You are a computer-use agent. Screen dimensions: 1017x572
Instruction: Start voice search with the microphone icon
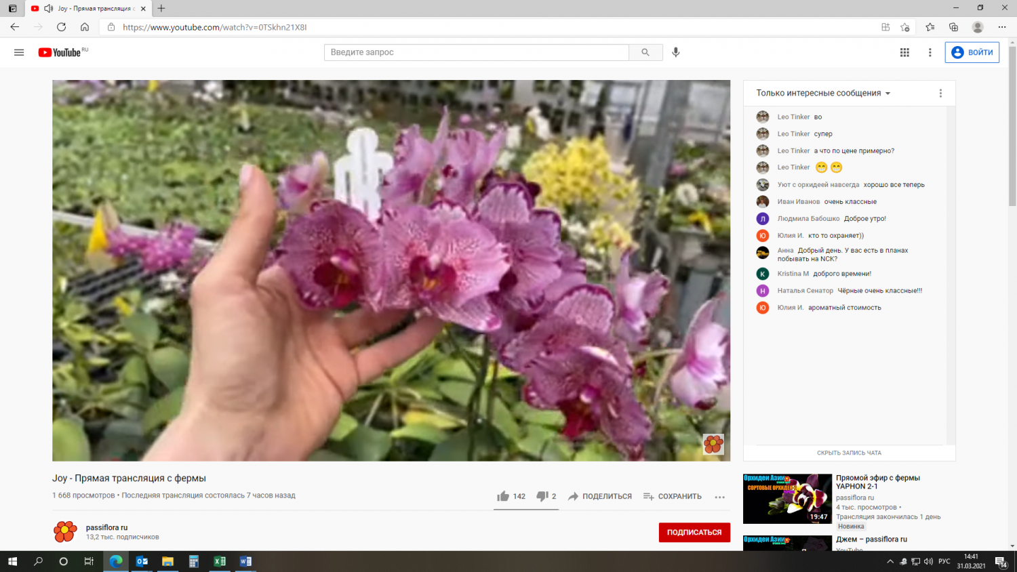[x=676, y=52]
